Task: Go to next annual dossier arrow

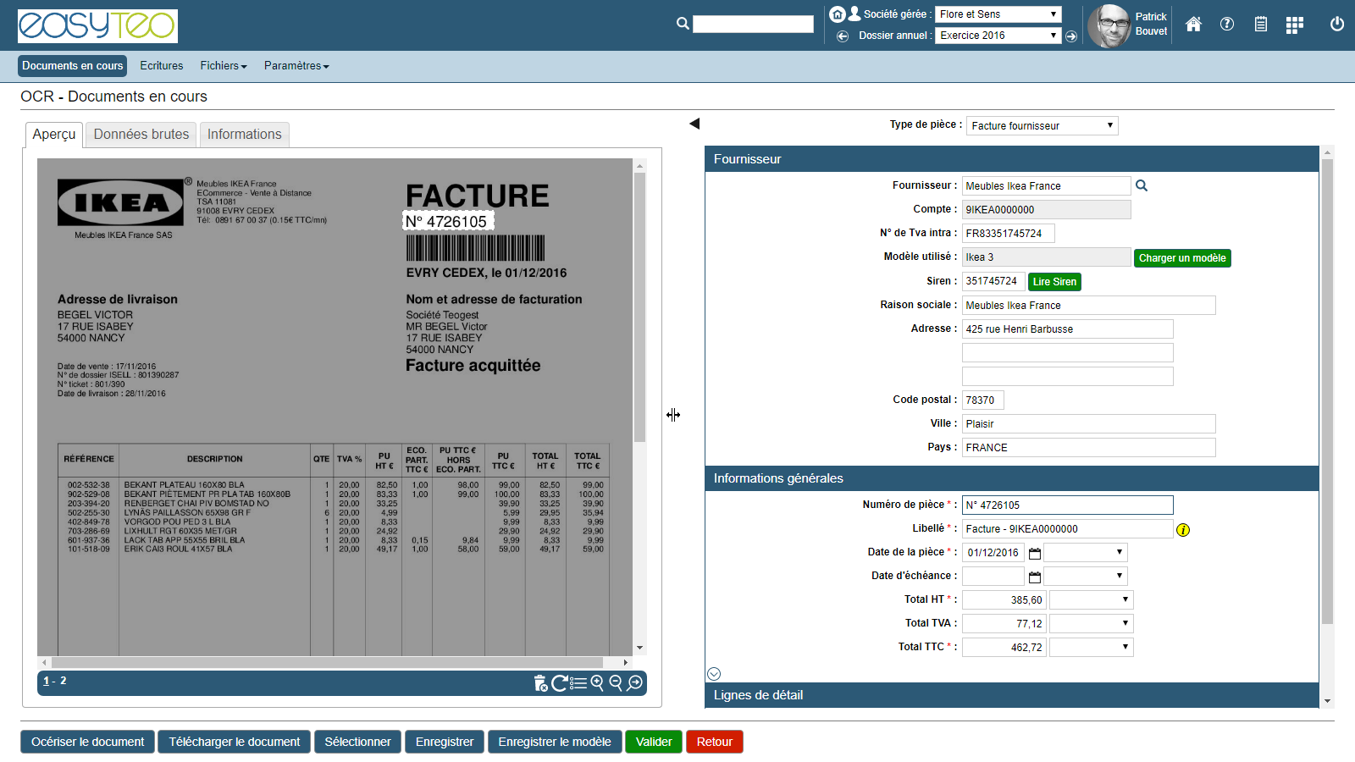Action: pyautogui.click(x=1071, y=36)
